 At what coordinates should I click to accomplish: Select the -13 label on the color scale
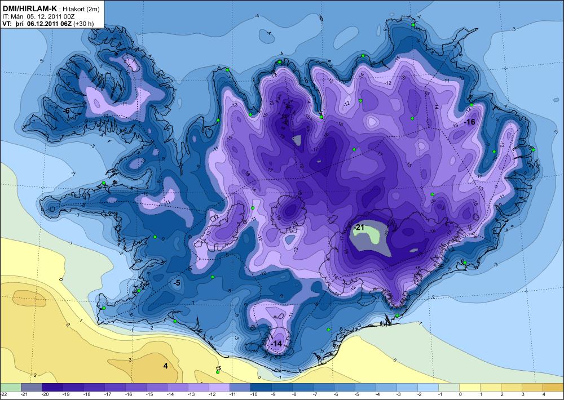click(x=191, y=394)
